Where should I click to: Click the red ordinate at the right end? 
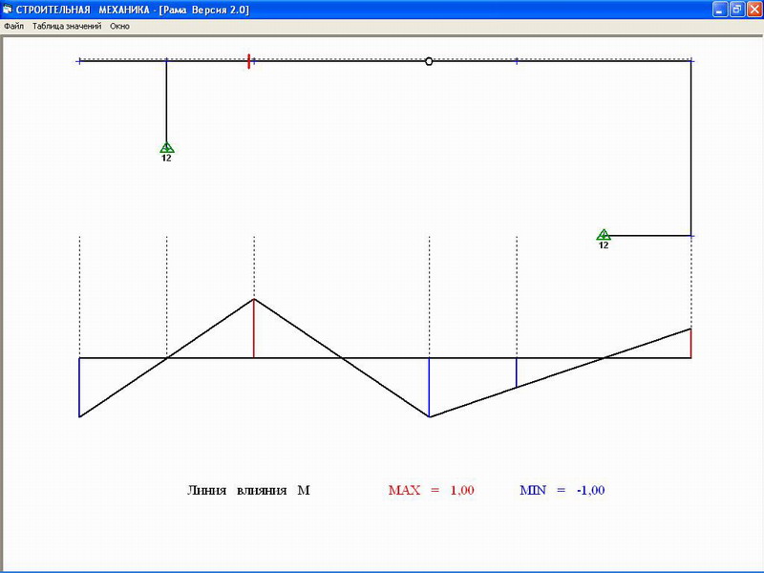pyautogui.click(x=690, y=344)
